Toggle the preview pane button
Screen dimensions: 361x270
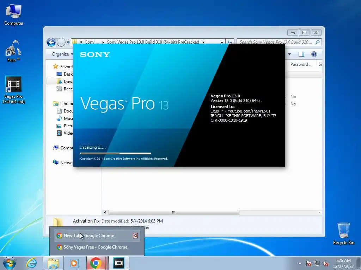[301, 54]
